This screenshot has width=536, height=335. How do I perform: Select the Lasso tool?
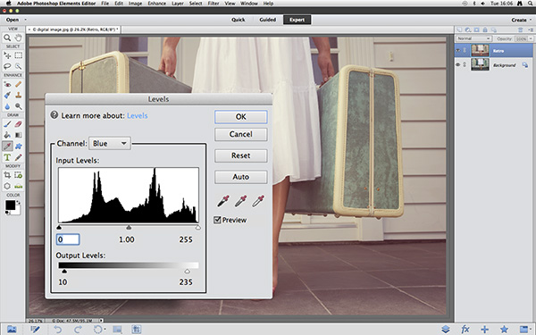pos(7,66)
